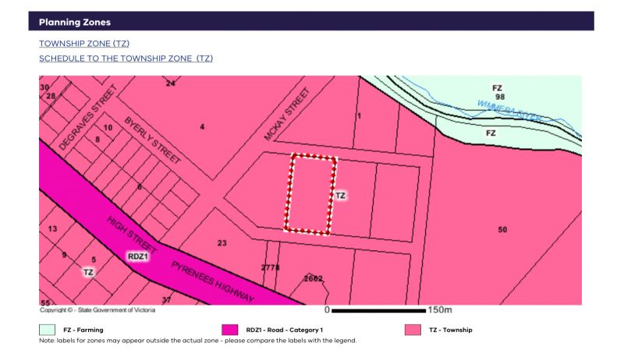Click parcel number 10 on map
Screen dimensions: 624x361
[108, 128]
